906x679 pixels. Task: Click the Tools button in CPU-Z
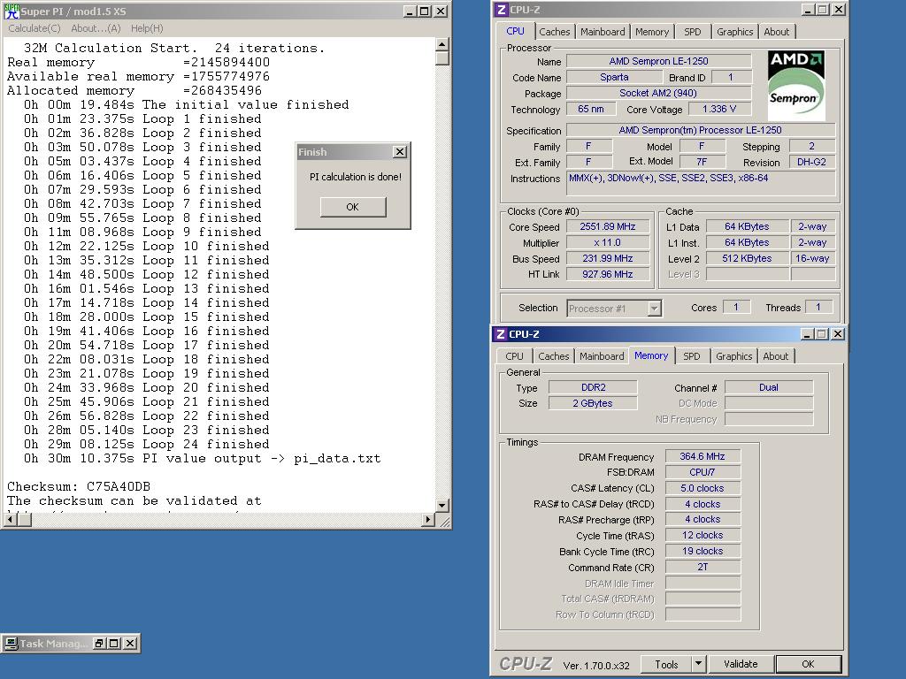(x=666, y=665)
